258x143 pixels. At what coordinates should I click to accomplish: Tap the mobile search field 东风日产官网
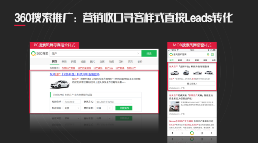pos(189,54)
